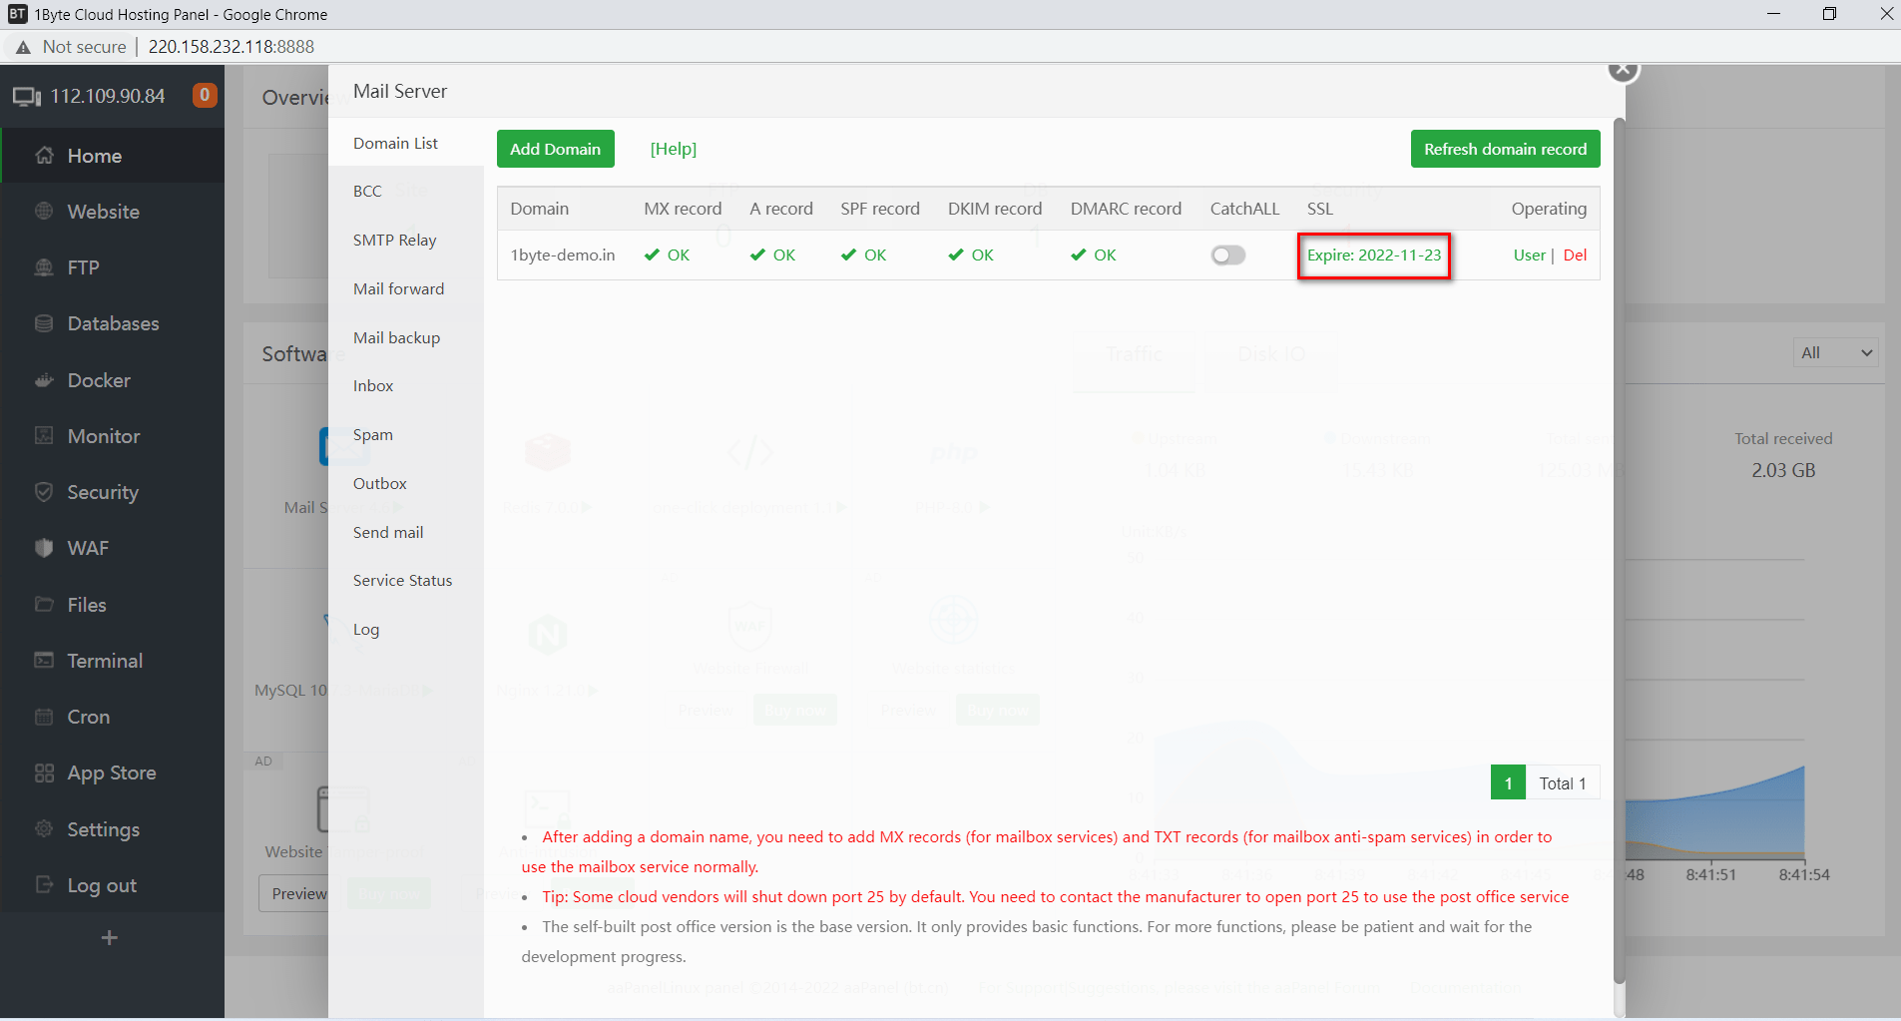Click page 1 pagination button
The image size is (1901, 1021).
pyautogui.click(x=1508, y=783)
